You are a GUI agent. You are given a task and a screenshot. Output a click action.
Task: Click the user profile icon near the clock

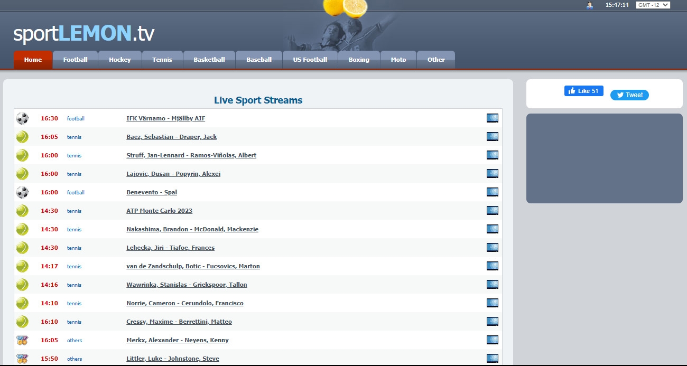pos(590,5)
